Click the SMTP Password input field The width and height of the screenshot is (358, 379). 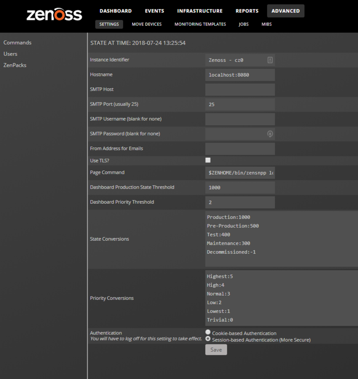(240, 134)
